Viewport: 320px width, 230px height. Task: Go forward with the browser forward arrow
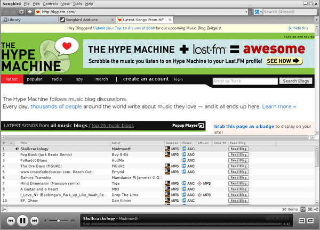point(13,12)
